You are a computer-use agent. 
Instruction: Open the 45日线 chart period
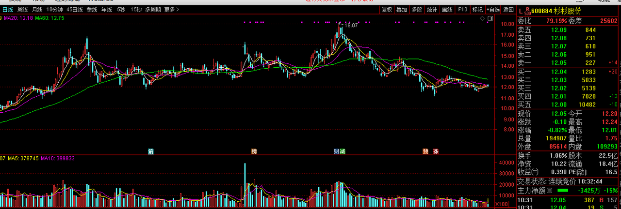click(75, 9)
